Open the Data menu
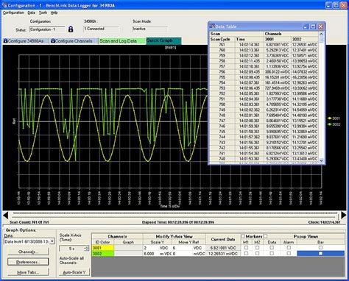Image resolution: width=349 pixels, height=281 pixels. coord(31,13)
